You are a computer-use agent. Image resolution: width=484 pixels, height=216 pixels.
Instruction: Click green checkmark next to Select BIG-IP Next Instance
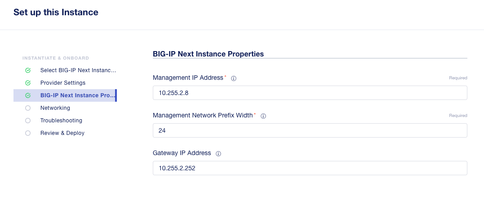28,70
